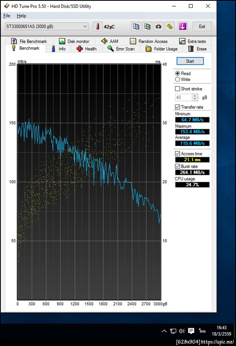The image size is (236, 346).
Task: Click the 21.1 ms access time value
Action: coord(192,160)
